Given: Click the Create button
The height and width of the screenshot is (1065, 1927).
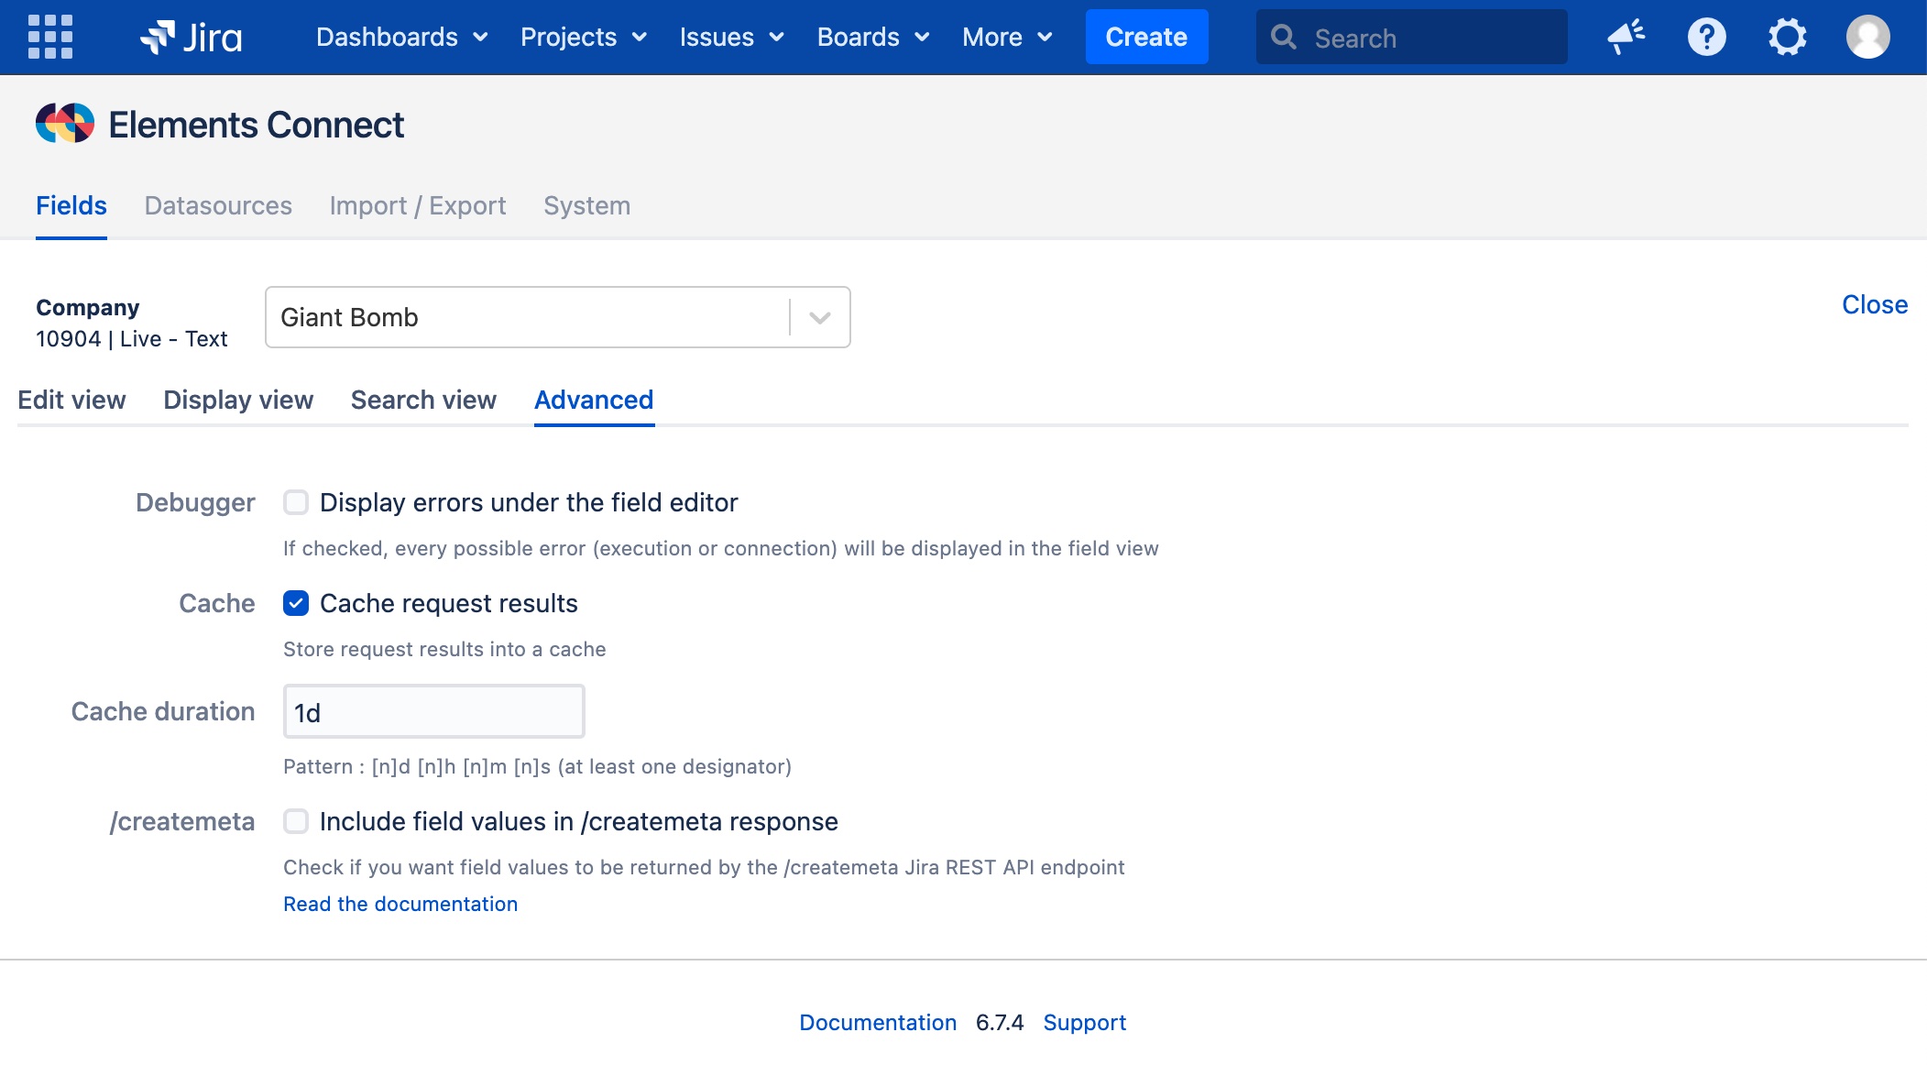Looking at the screenshot, I should pos(1146,37).
